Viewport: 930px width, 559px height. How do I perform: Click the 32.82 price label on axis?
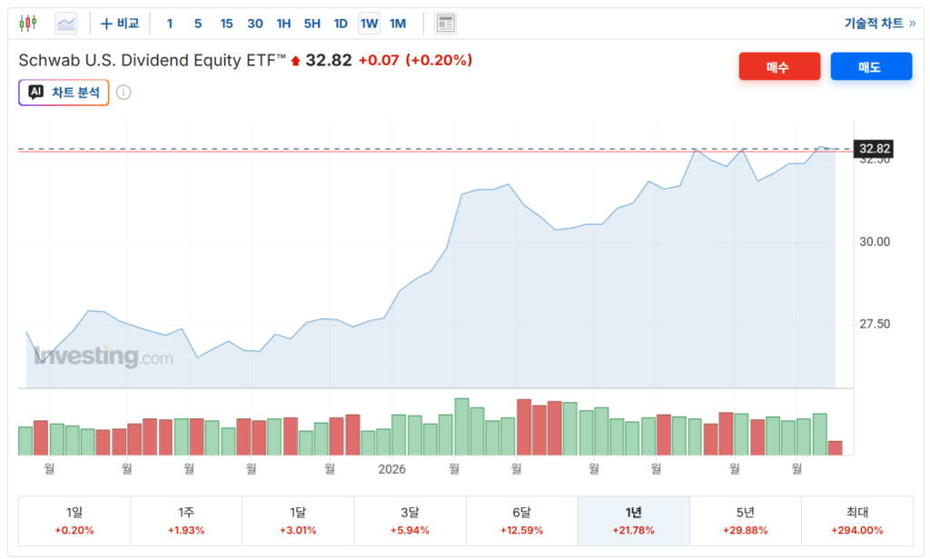click(874, 149)
